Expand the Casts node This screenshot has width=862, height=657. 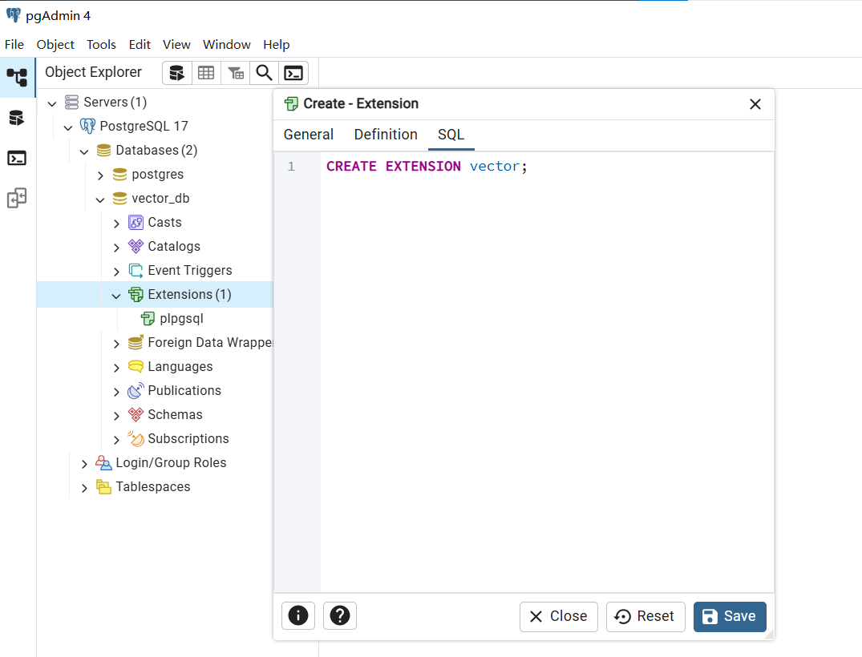116,224
